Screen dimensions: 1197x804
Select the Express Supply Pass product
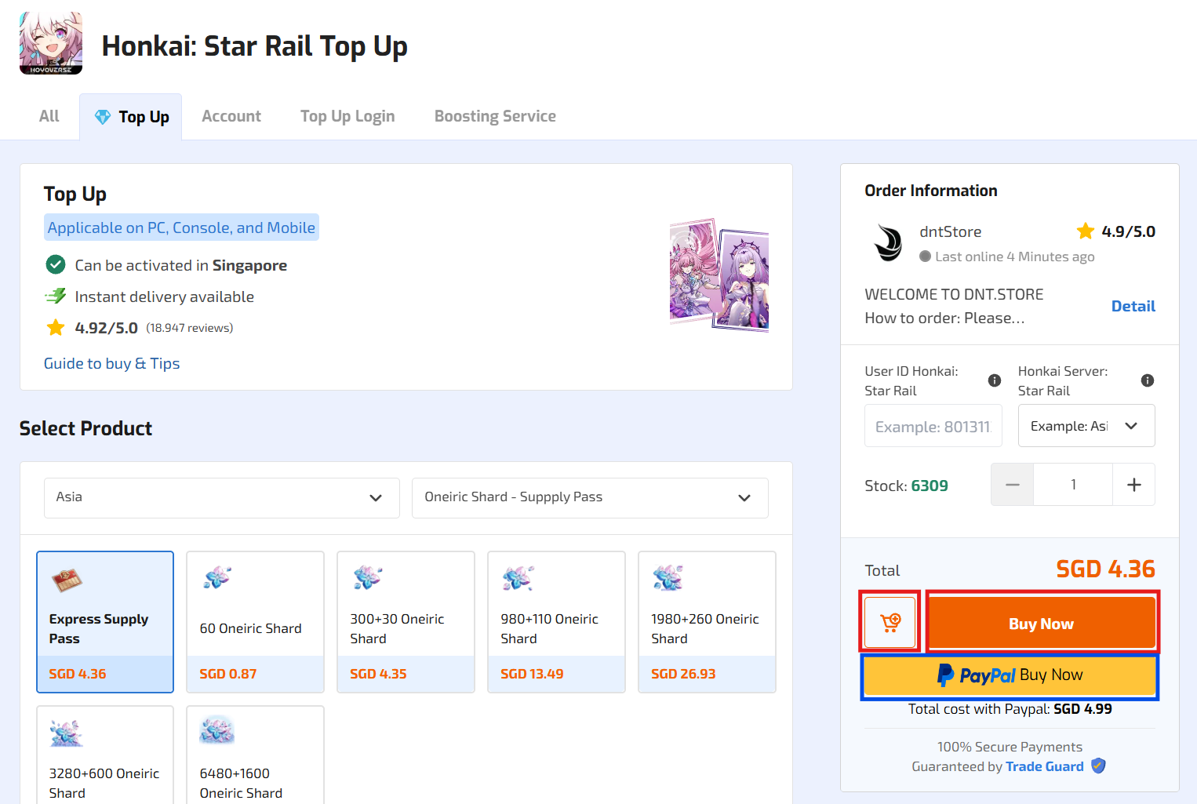(105, 621)
